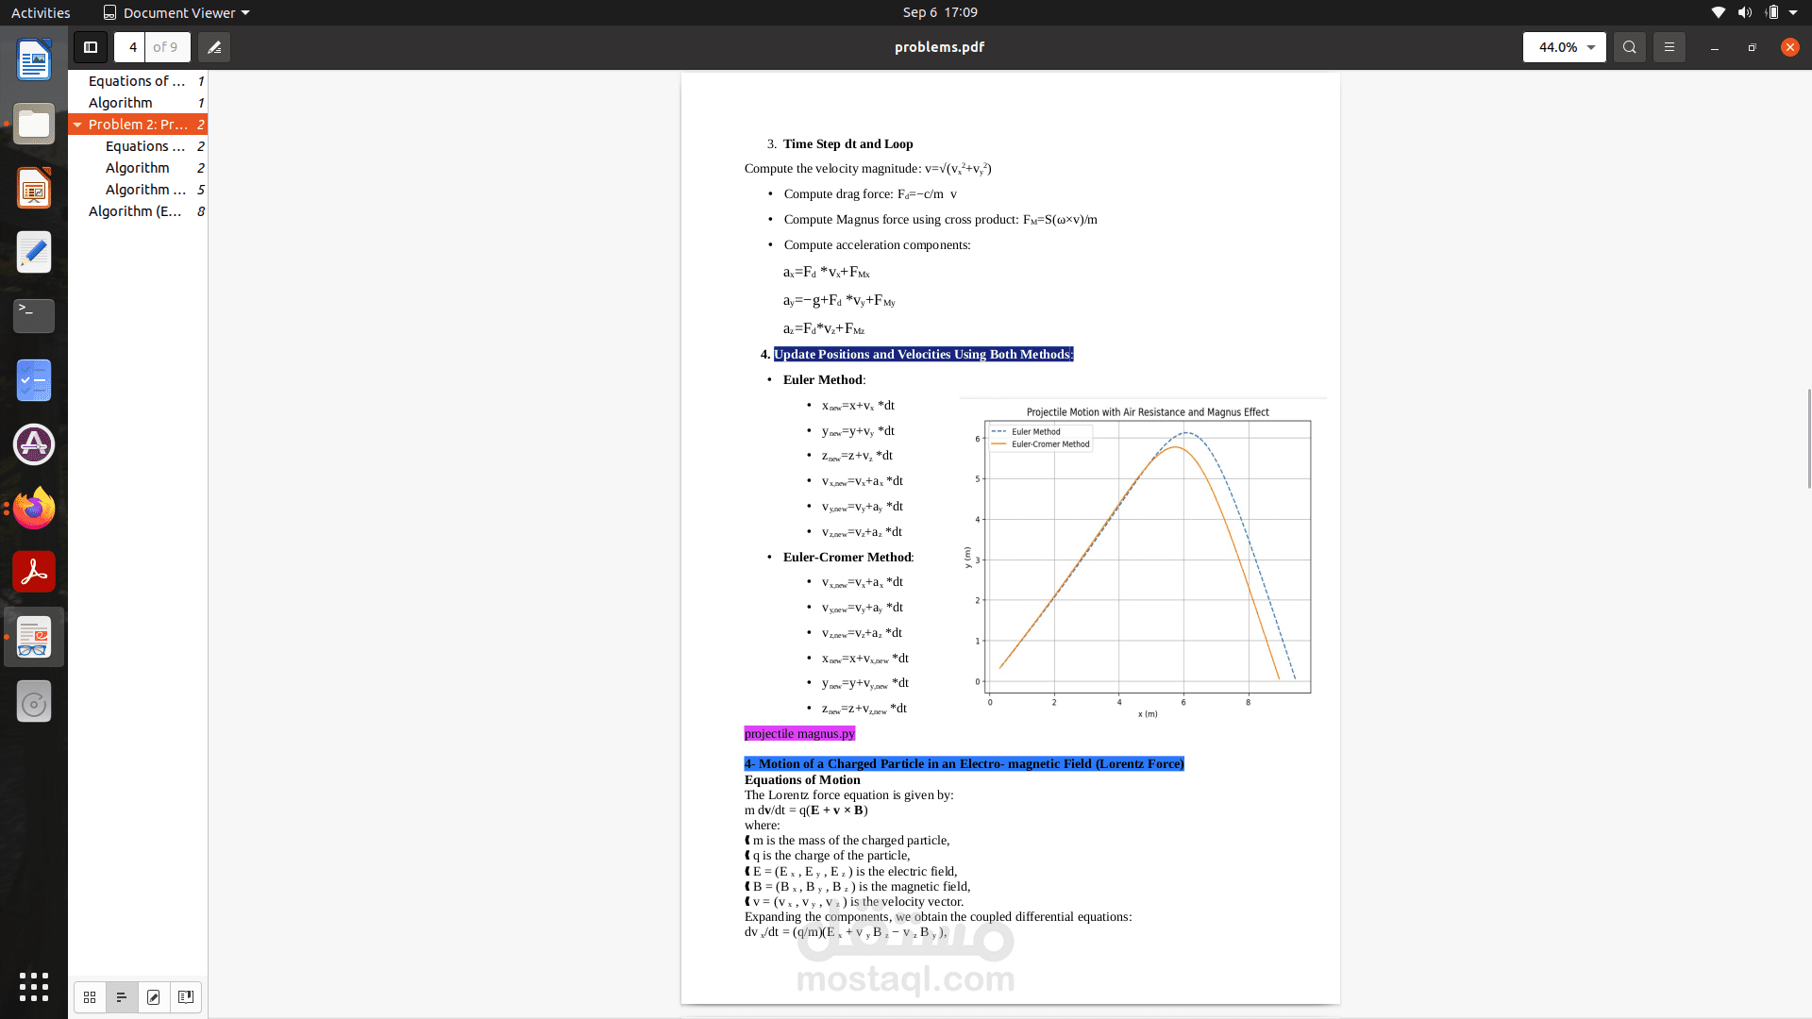This screenshot has height=1019, width=1812.
Task: Toggle the sidebar panel button
Action: coord(91,47)
